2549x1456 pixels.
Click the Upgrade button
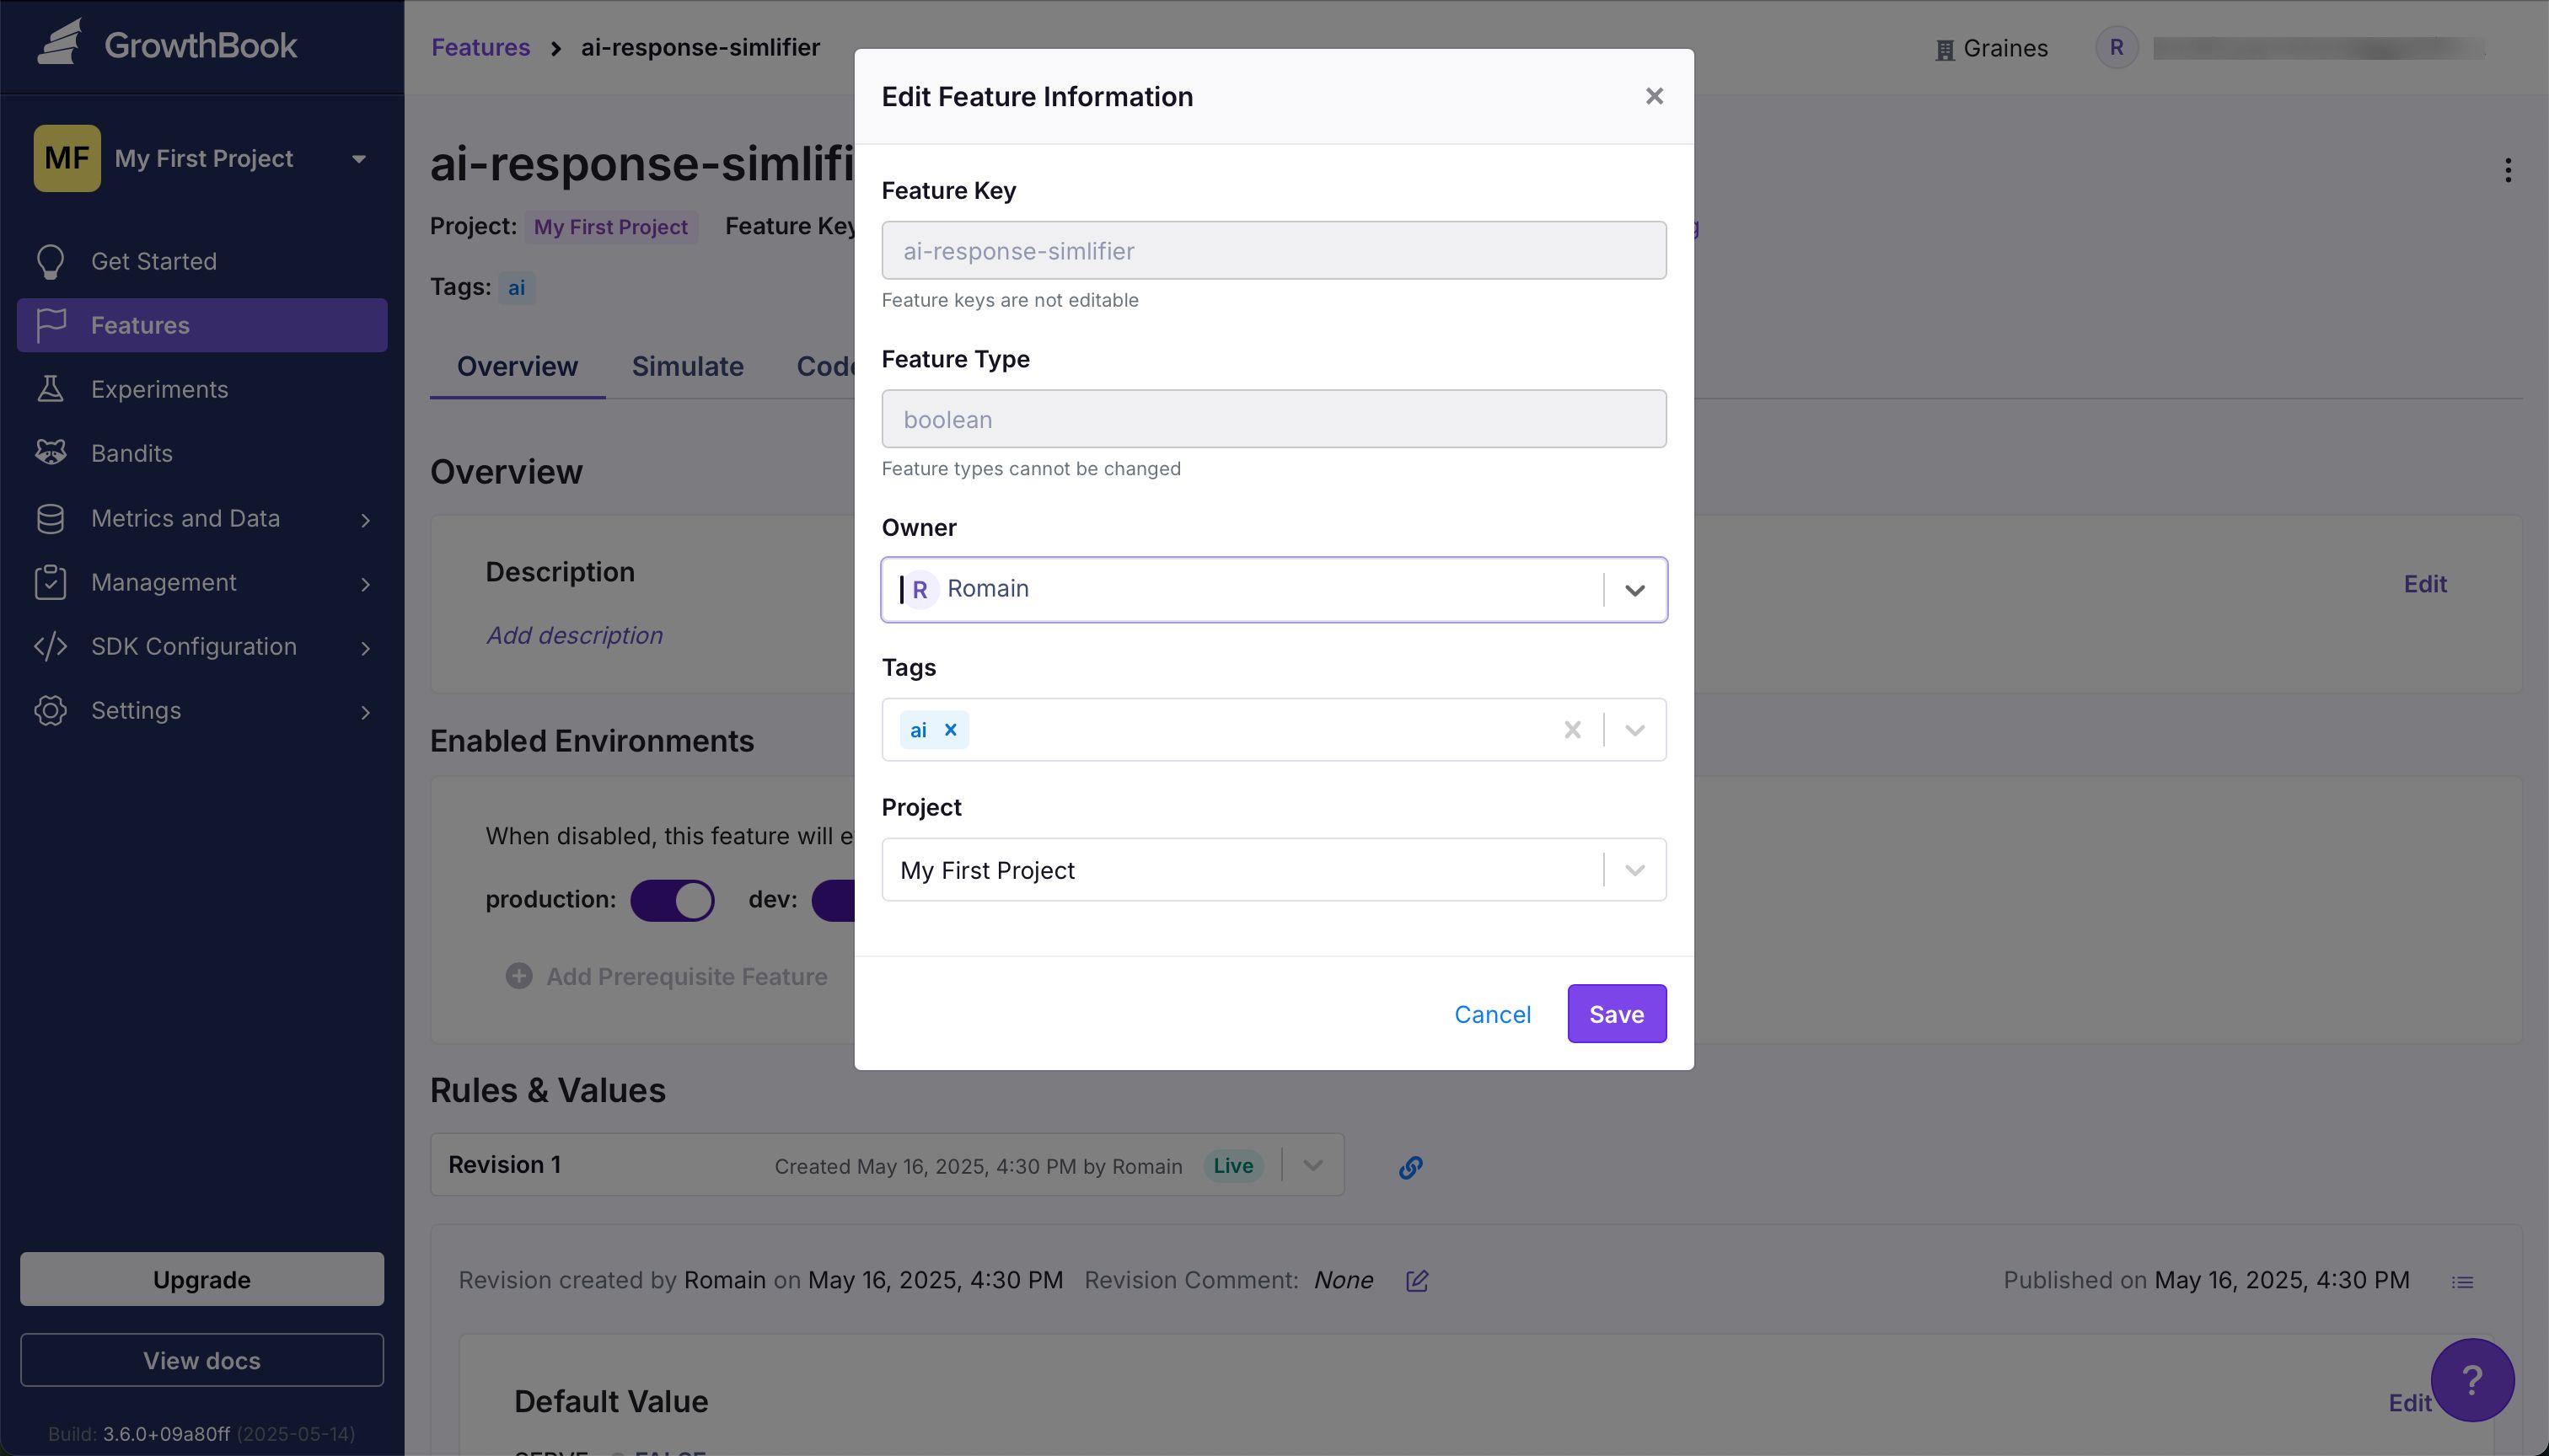[202, 1279]
